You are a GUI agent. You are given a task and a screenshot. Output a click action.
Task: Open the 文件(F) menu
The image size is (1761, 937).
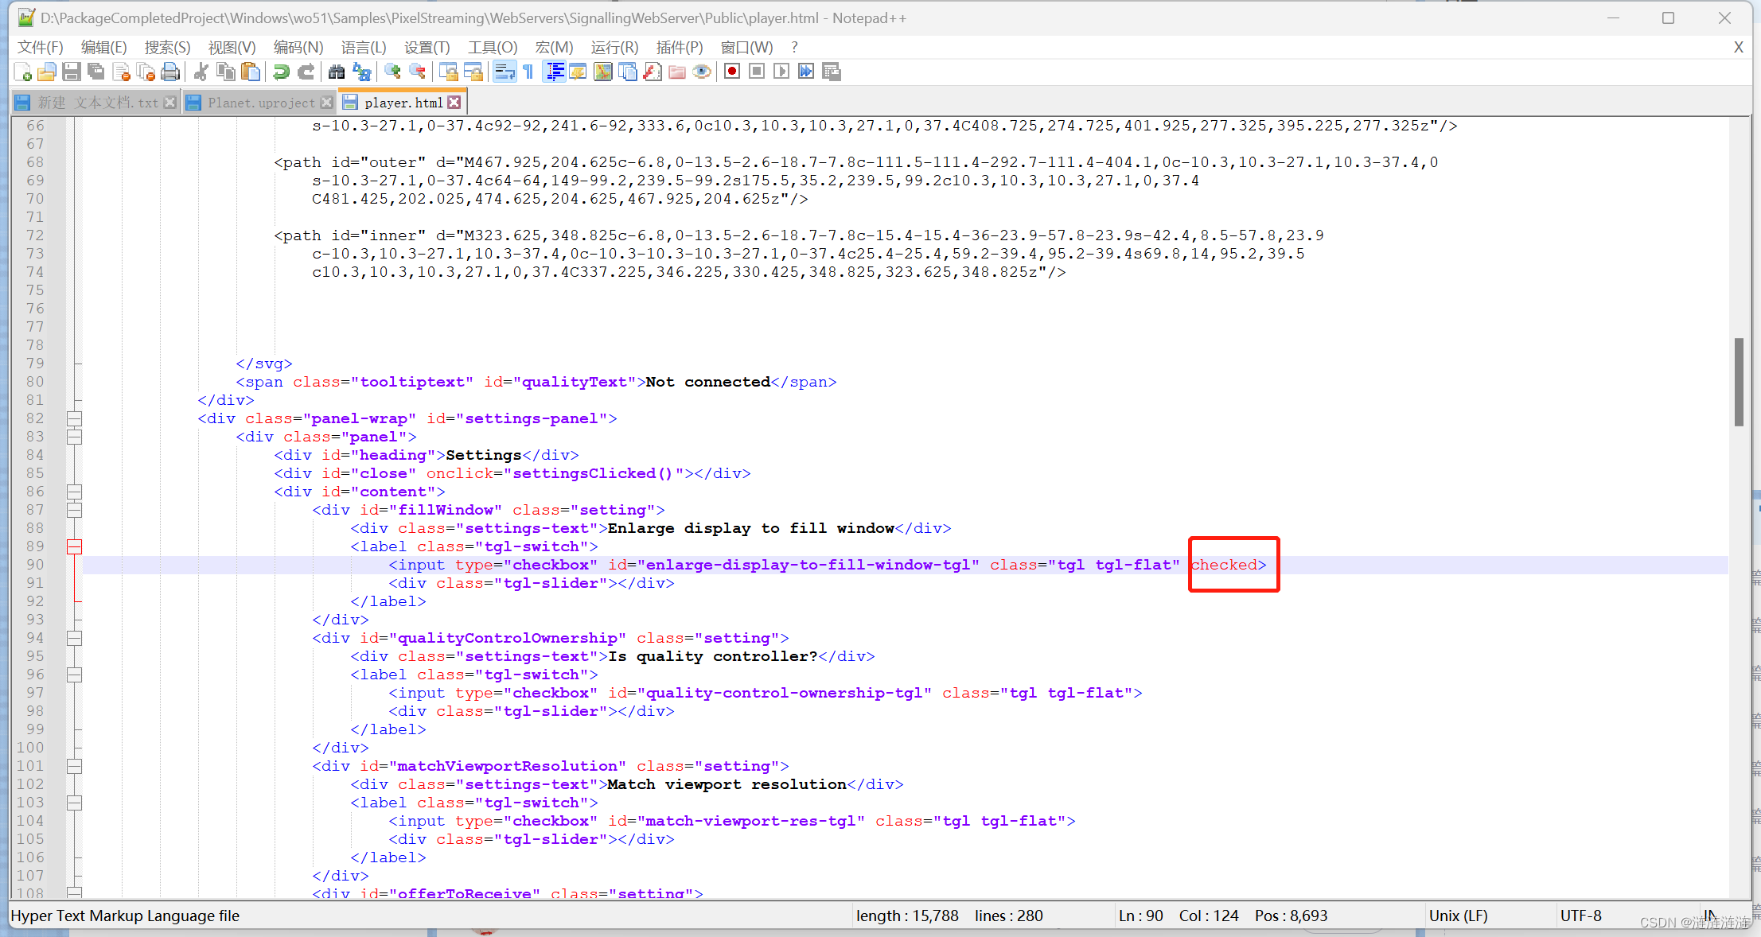(41, 48)
